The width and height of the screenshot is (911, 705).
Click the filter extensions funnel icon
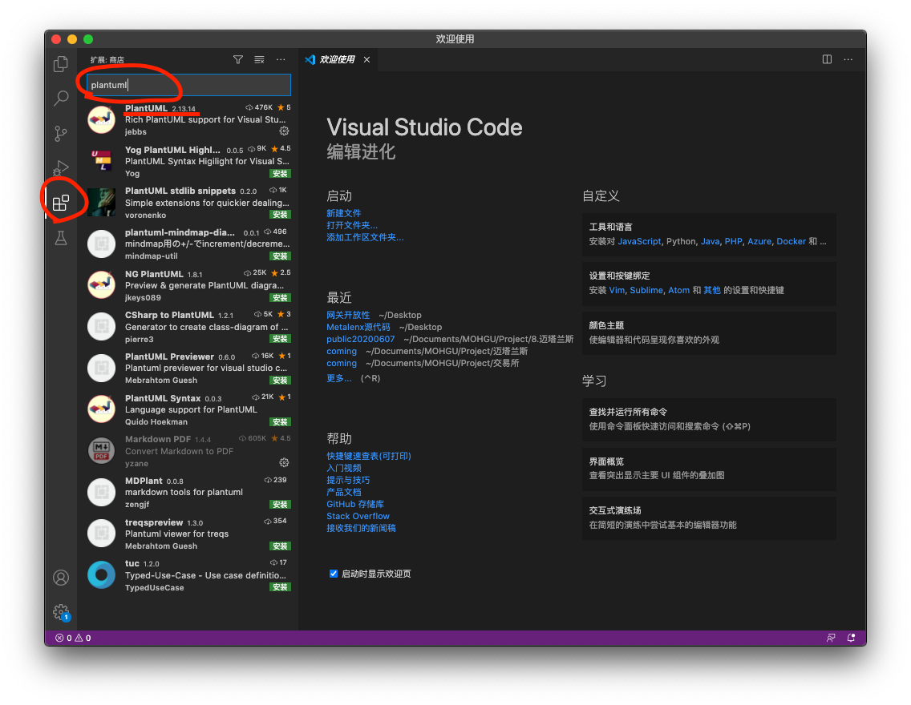click(238, 59)
